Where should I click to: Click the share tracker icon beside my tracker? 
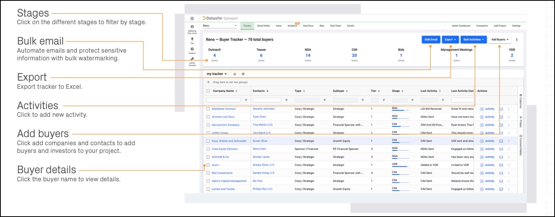(235, 74)
